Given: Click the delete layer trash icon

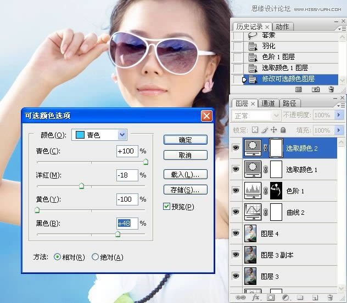Looking at the screenshot, I should pos(330,298).
